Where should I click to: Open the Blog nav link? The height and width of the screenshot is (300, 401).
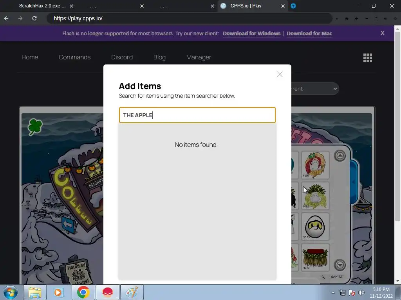click(160, 57)
